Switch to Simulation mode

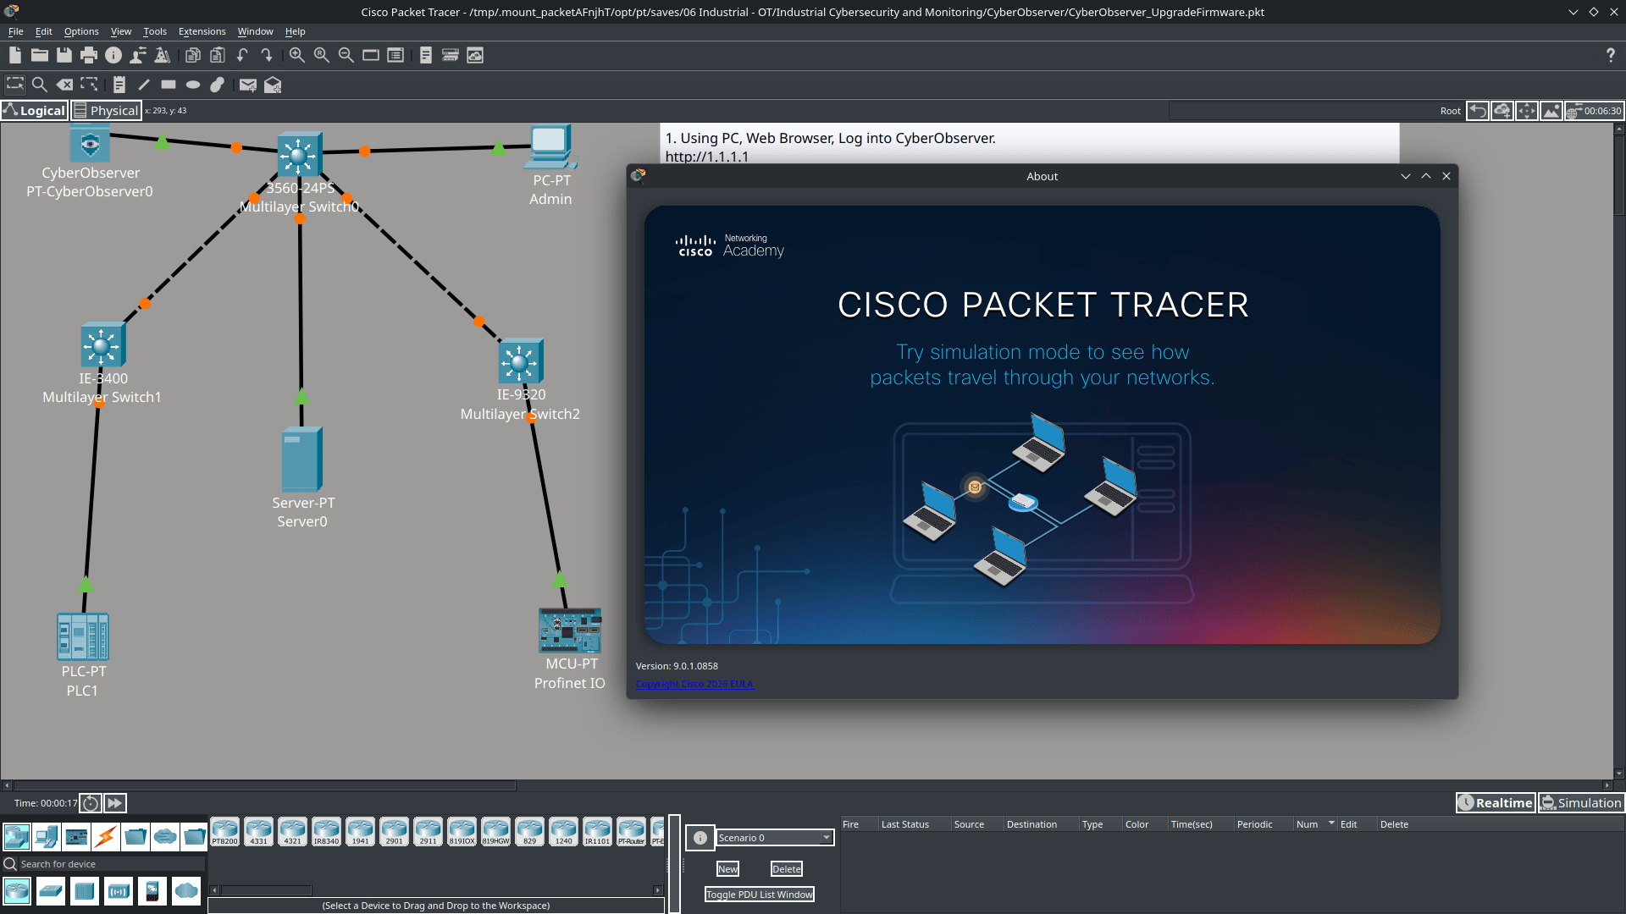coord(1580,803)
